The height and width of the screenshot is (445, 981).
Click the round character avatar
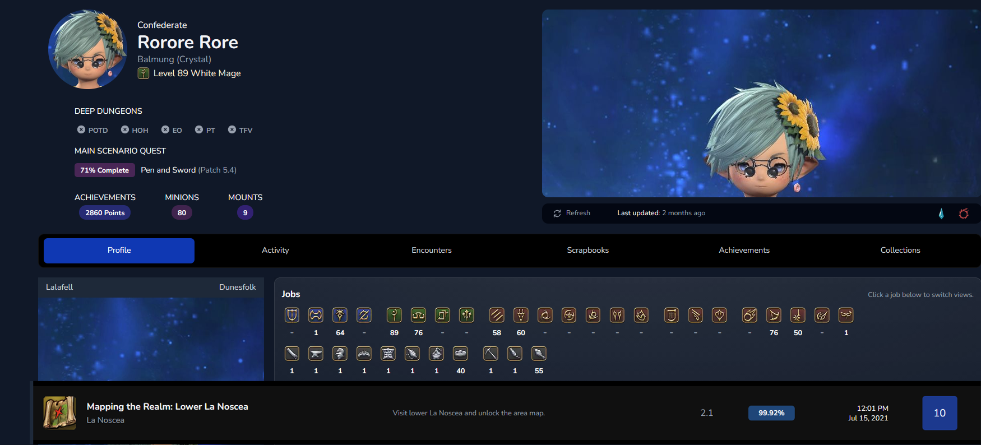coord(88,49)
